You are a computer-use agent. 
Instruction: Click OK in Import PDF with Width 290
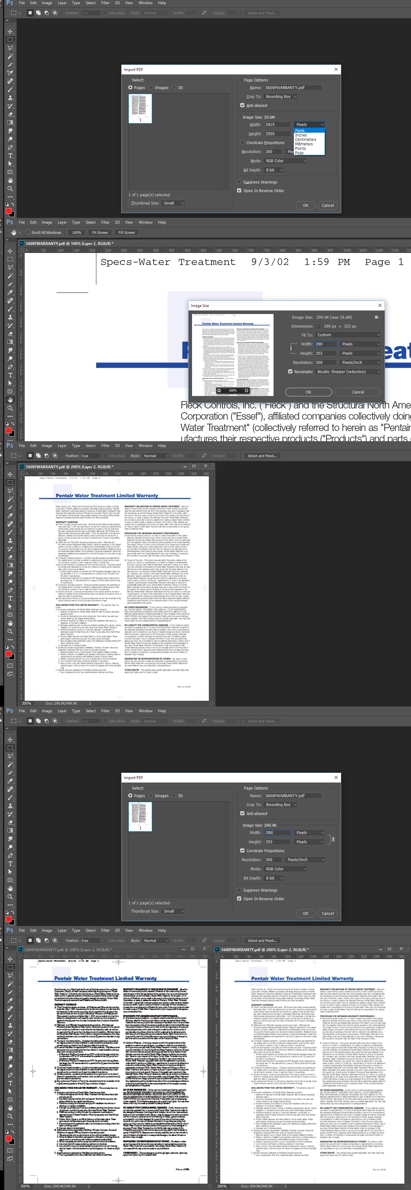click(306, 913)
